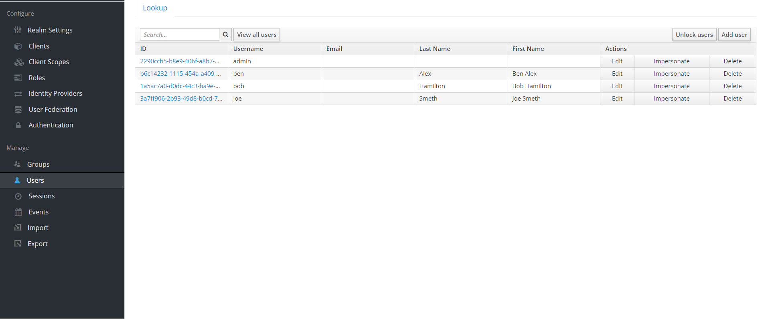Viewport: 766px width, 319px height.
Task: Open the ID link for user ben
Action: click(x=180, y=73)
